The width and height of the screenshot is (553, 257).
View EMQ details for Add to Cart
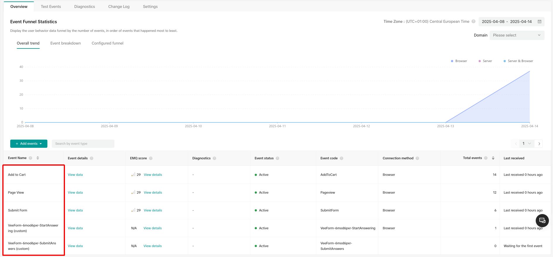point(153,175)
